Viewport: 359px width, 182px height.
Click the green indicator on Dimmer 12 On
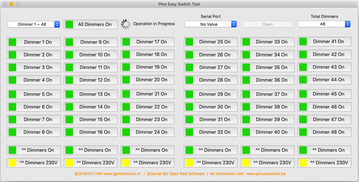tap(69, 80)
